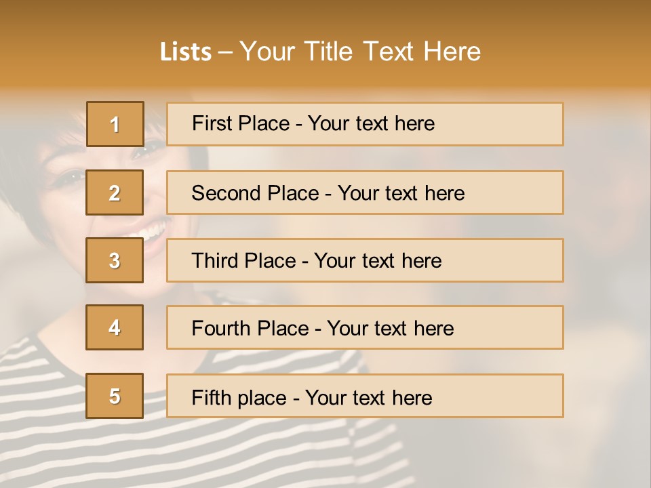The height and width of the screenshot is (488, 651).
Task: Select the number 2 box
Action: [115, 192]
